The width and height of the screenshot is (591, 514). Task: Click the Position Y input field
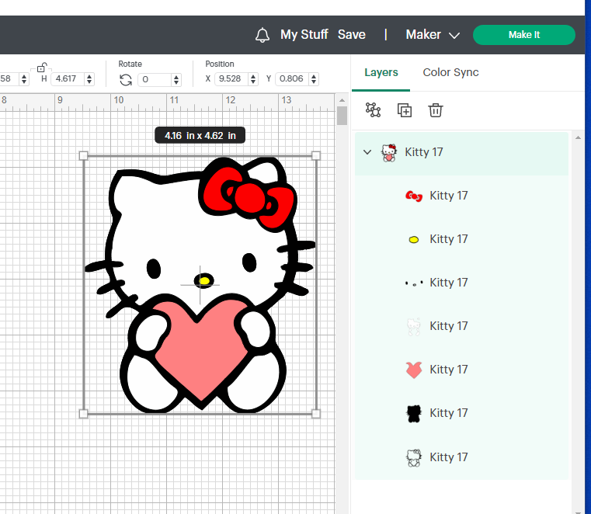292,78
